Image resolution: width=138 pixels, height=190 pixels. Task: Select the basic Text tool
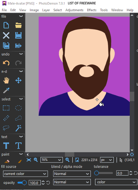6,146
